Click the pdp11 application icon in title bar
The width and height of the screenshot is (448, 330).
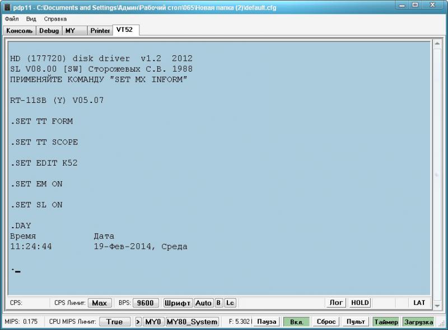pos(7,6)
